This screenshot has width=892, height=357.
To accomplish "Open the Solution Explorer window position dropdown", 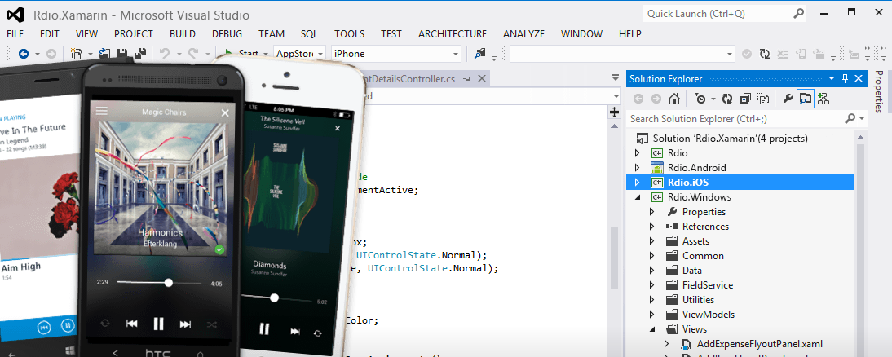I will click(831, 78).
